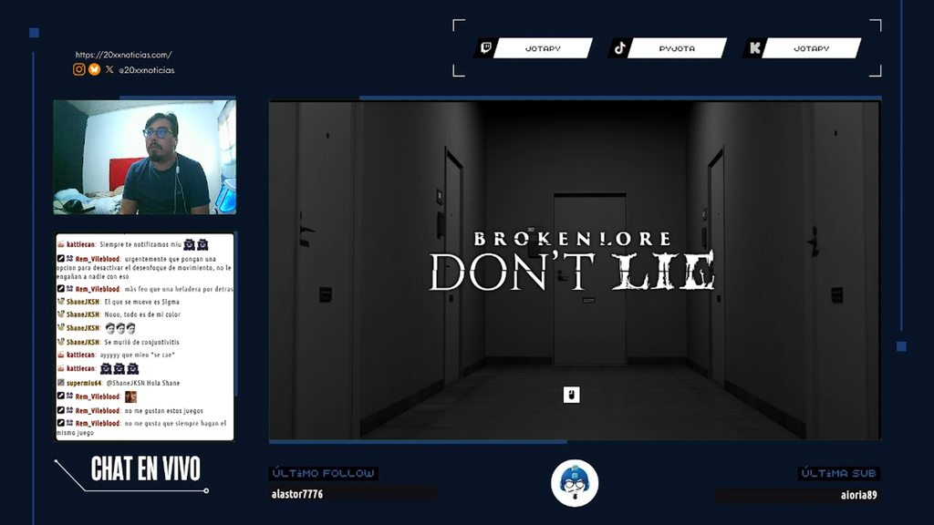Click the ÚLTIMO FOLLOW label

(x=324, y=473)
